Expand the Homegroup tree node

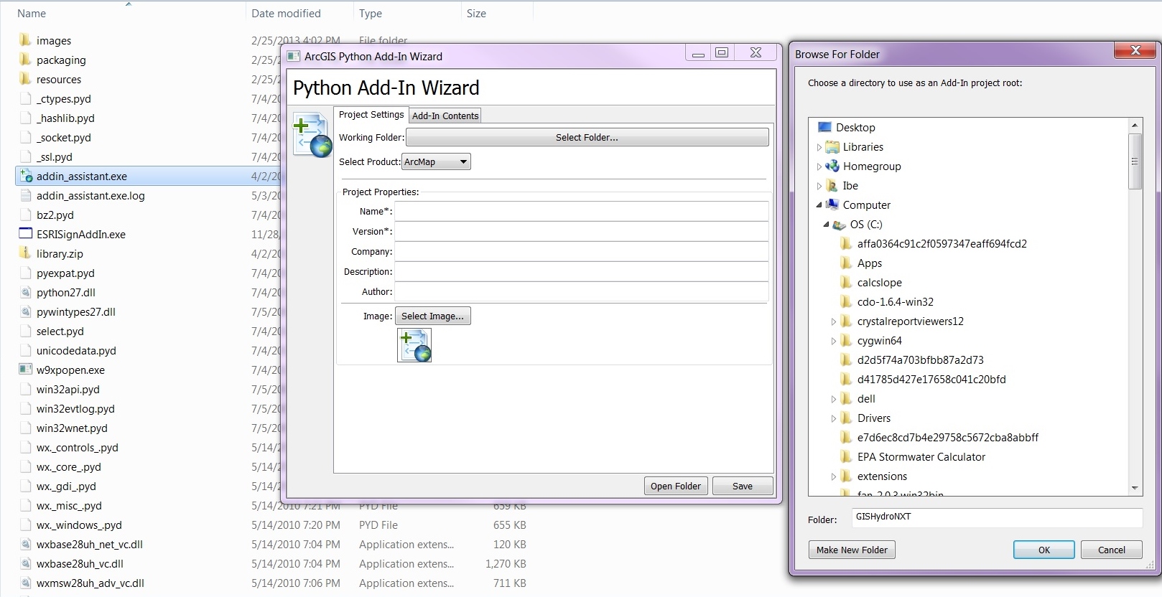[819, 166]
